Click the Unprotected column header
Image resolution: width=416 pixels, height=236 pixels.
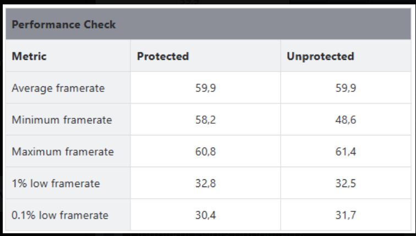[x=320, y=56]
